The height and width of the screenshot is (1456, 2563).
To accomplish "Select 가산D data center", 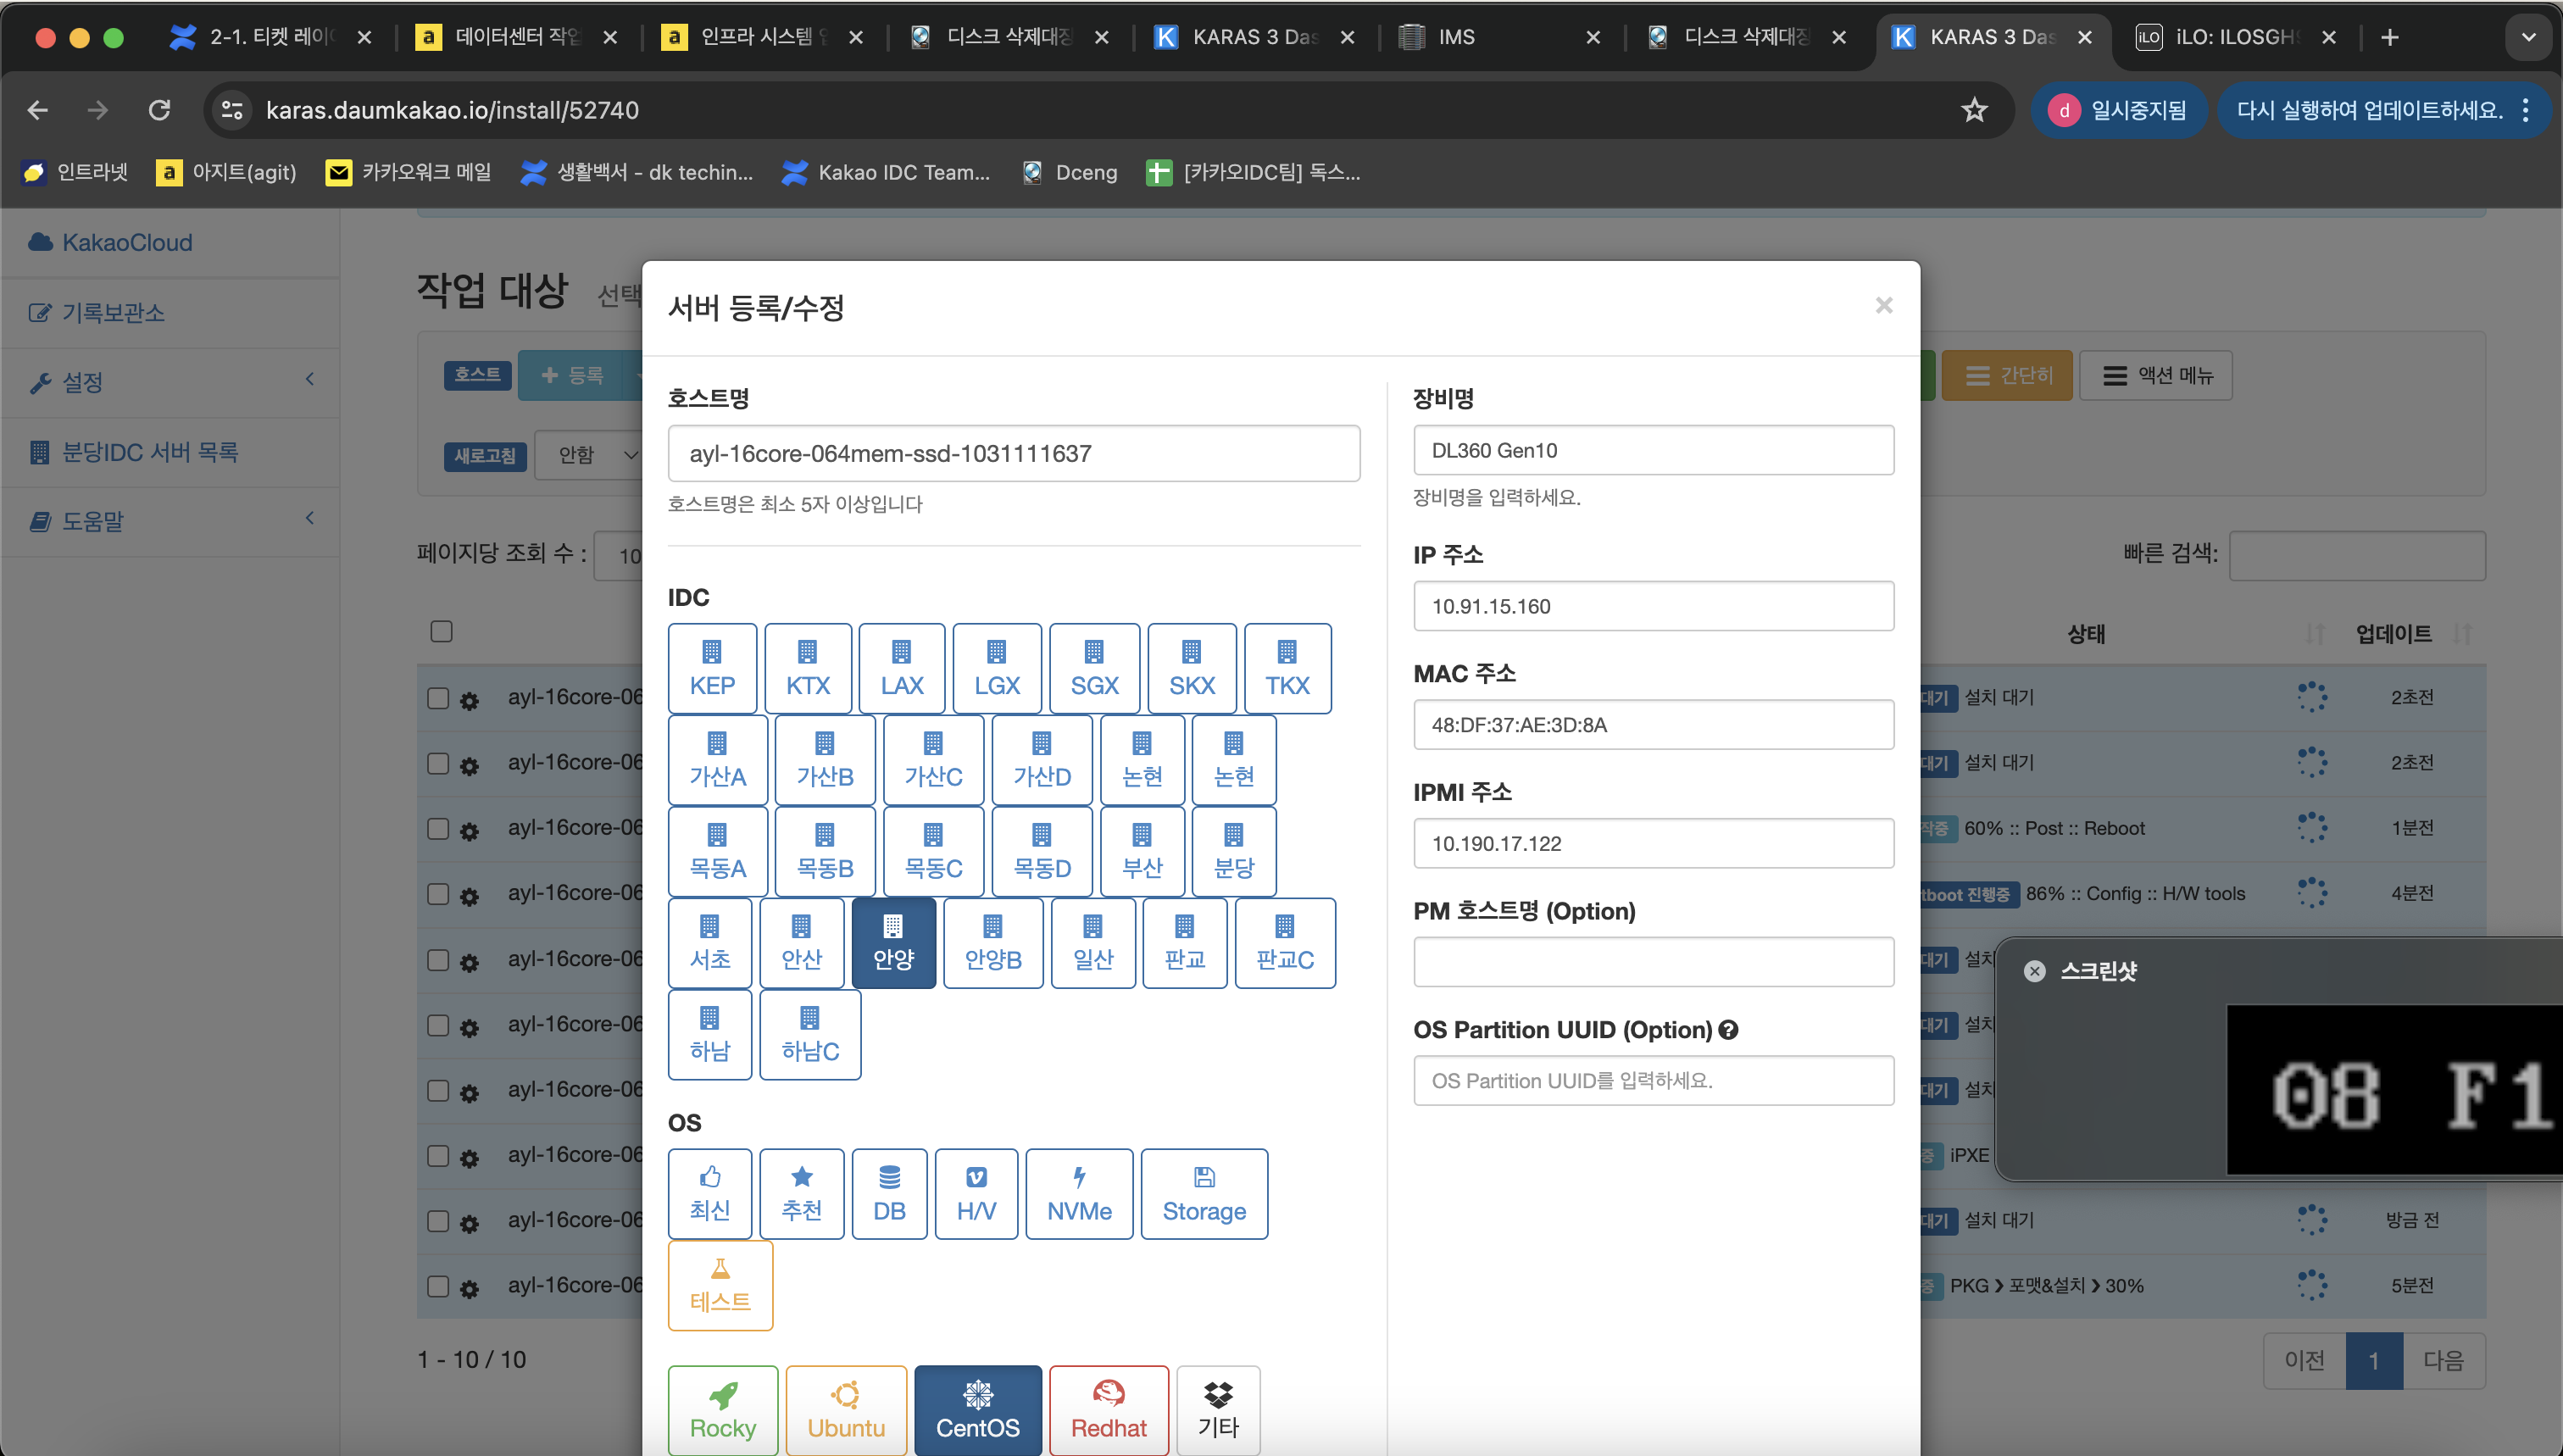I will click(x=1042, y=760).
